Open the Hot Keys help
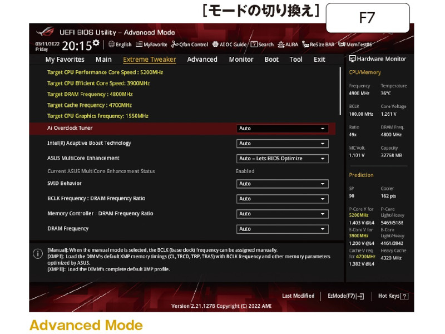This screenshot has height=334, width=445. tap(393, 296)
